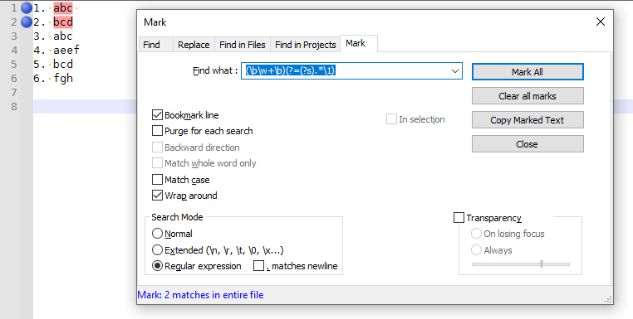The width and height of the screenshot is (633, 319).
Task: Toggle the Bookmark line checkbox
Action: tap(157, 115)
